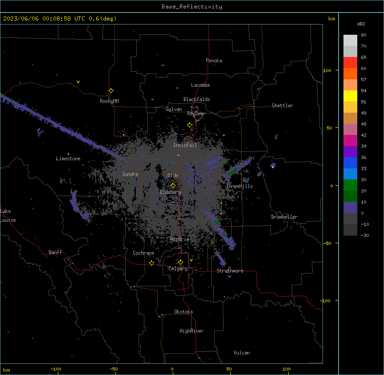Click the Base_Reflectivity title
384x375 pixels.
[x=192, y=7]
